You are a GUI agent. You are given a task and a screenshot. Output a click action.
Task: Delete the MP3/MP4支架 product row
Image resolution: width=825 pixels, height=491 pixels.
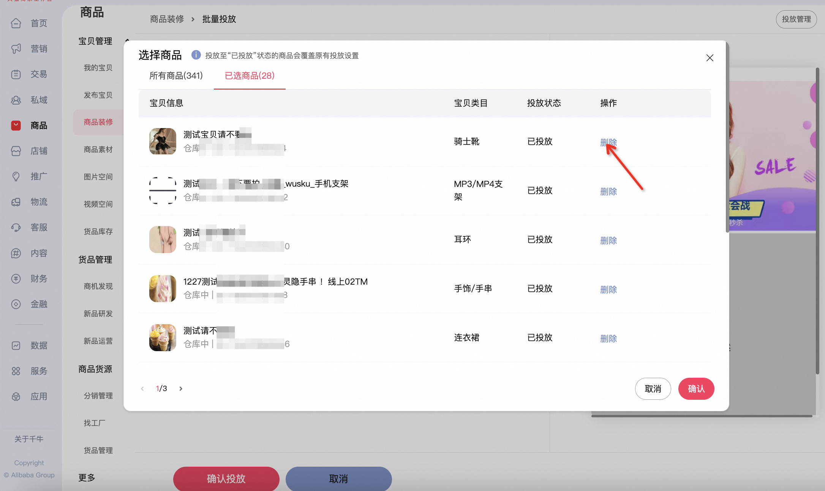(x=608, y=192)
